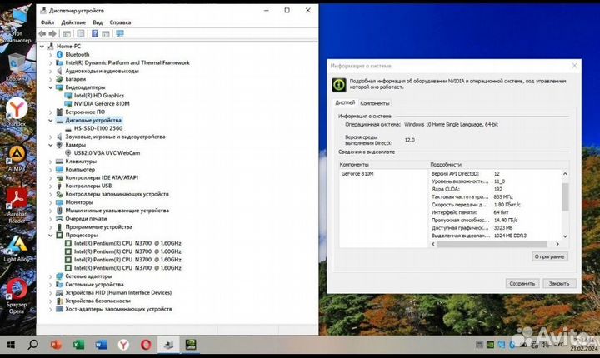Collapse the Дисковые устройства node
The height and width of the screenshot is (358, 600).
pos(51,120)
